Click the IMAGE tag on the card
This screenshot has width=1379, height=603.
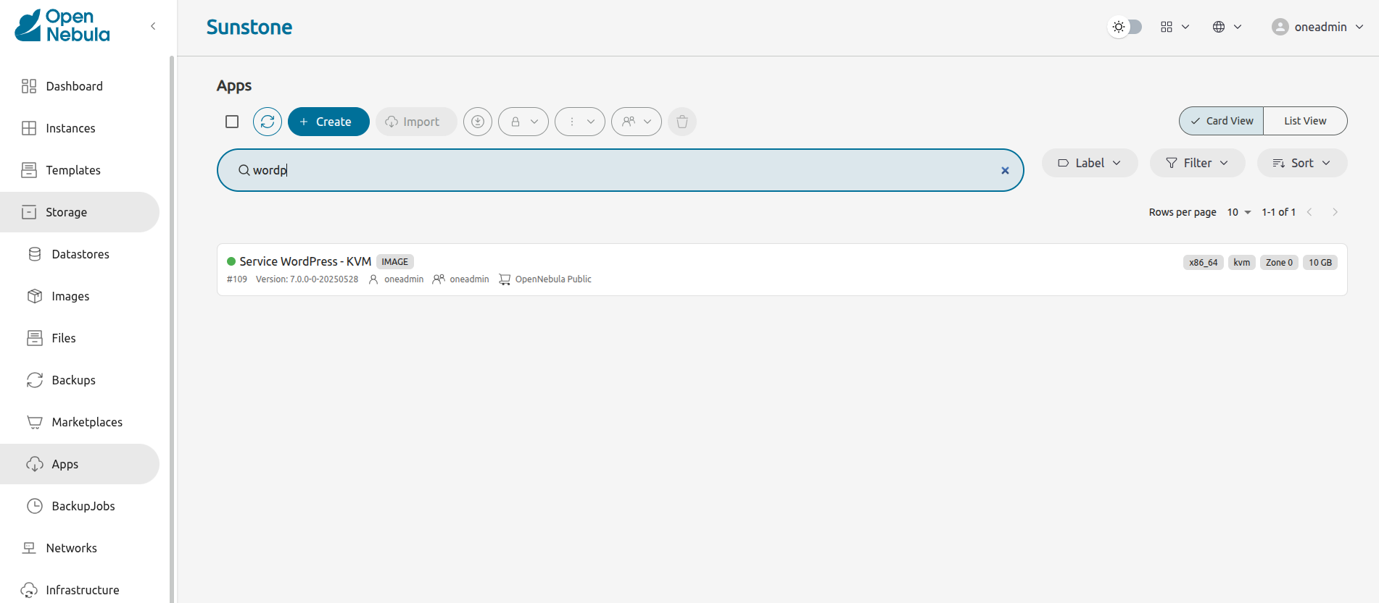tap(395, 262)
